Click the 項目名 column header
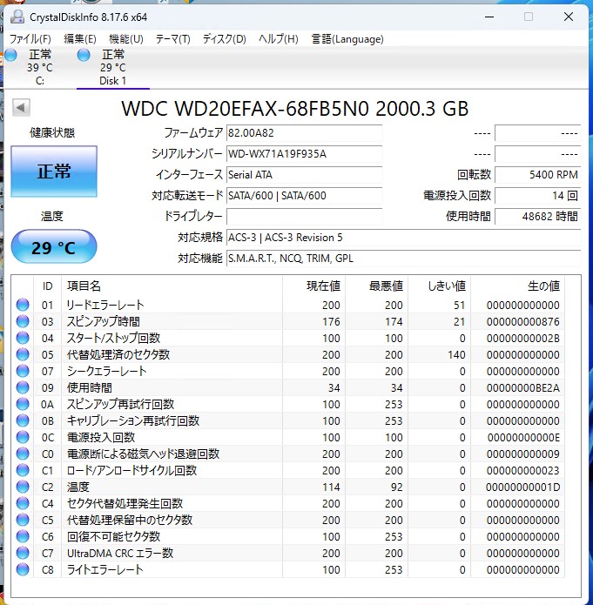Viewport: 593px width, 605px height. click(84, 286)
